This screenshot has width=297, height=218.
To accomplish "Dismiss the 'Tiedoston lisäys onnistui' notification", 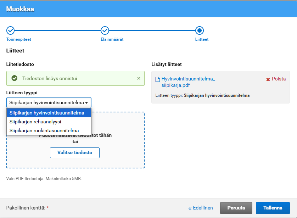I will (139, 78).
